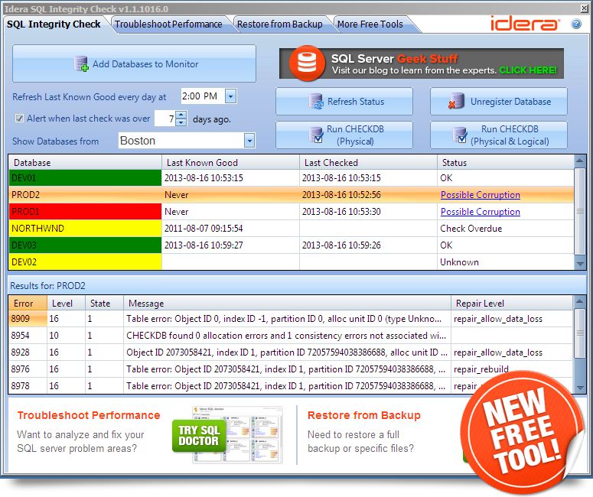Image resolution: width=593 pixels, height=497 pixels.
Task: Click the Restore from Backup heading link
Action: pos(363,415)
